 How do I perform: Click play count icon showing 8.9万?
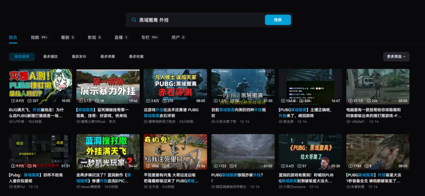[x=13, y=101]
